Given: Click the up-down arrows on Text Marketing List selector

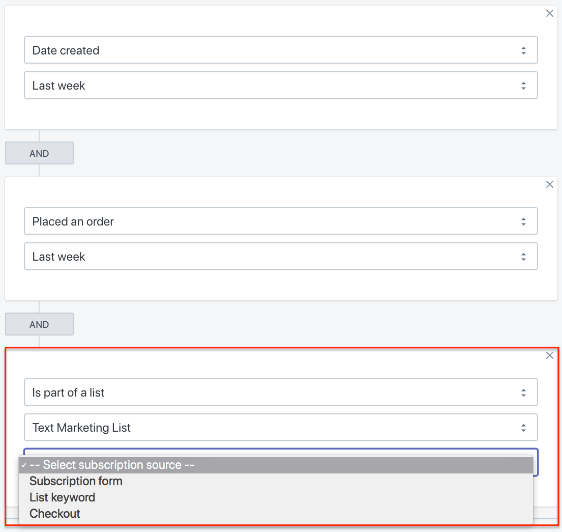Looking at the screenshot, I should click(x=523, y=428).
